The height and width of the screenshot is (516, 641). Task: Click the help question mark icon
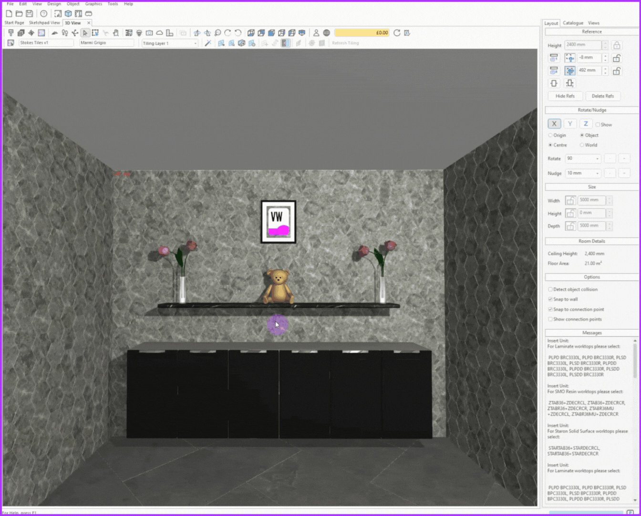pos(43,14)
